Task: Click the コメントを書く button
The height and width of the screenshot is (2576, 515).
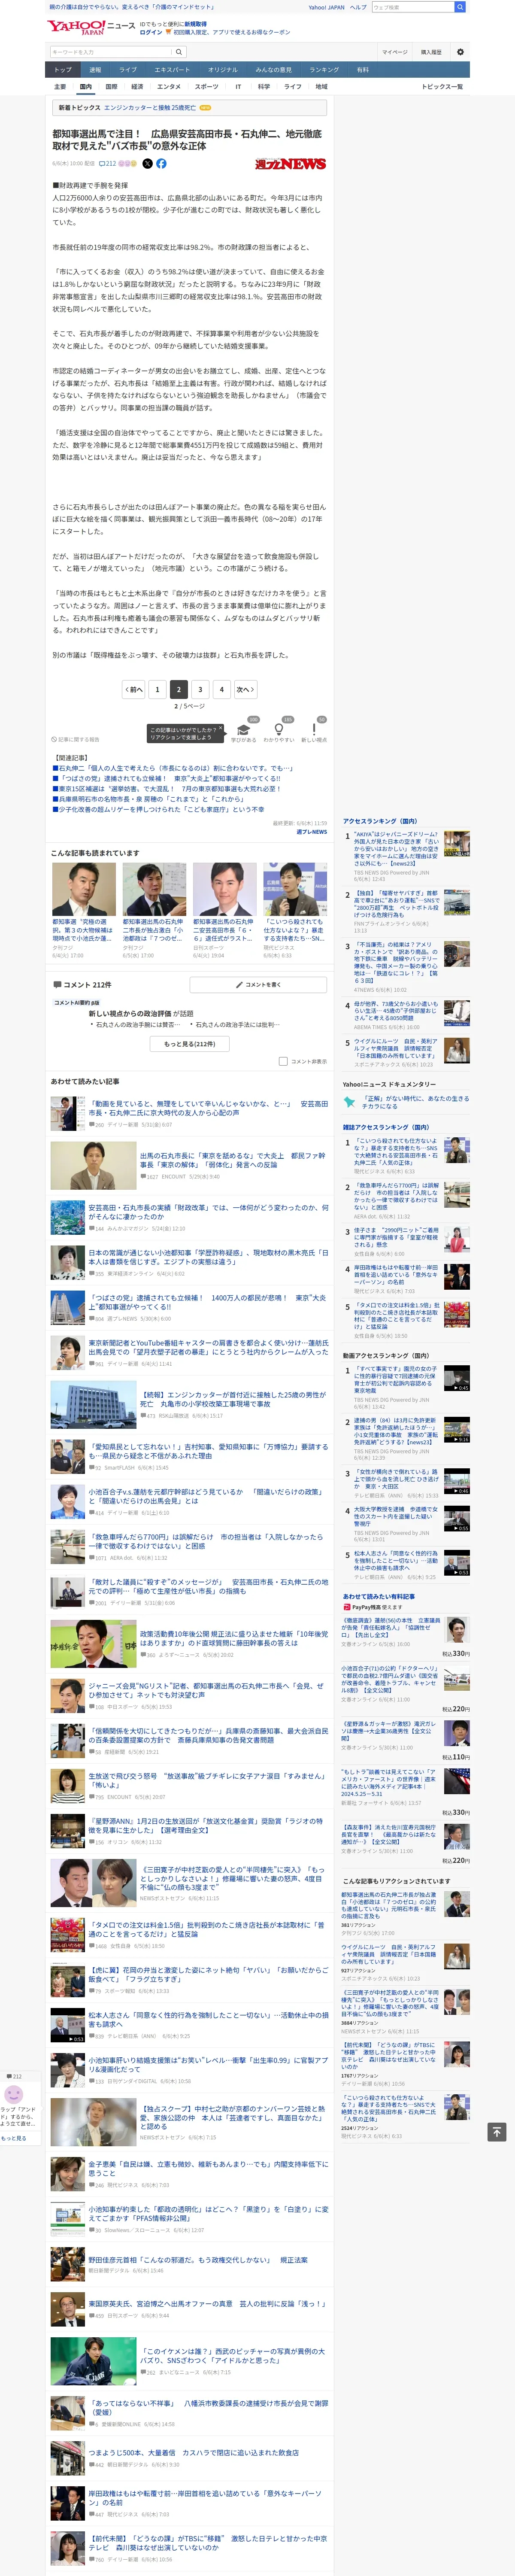Action: coord(258,984)
